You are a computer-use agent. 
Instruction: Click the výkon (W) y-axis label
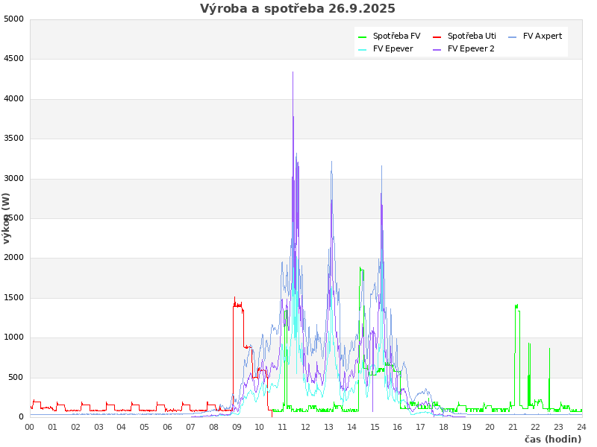point(7,218)
